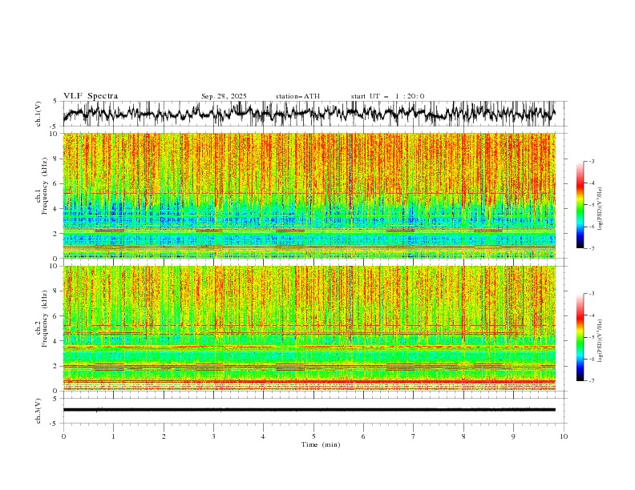Image resolution: width=635 pixels, height=490 pixels.
Task: Click the time axis tick label "10"
Action: 564,436
